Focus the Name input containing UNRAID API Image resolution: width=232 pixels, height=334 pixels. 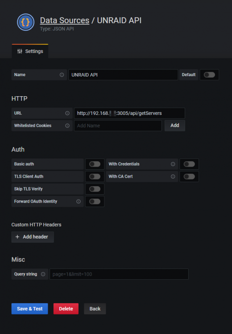point(123,75)
